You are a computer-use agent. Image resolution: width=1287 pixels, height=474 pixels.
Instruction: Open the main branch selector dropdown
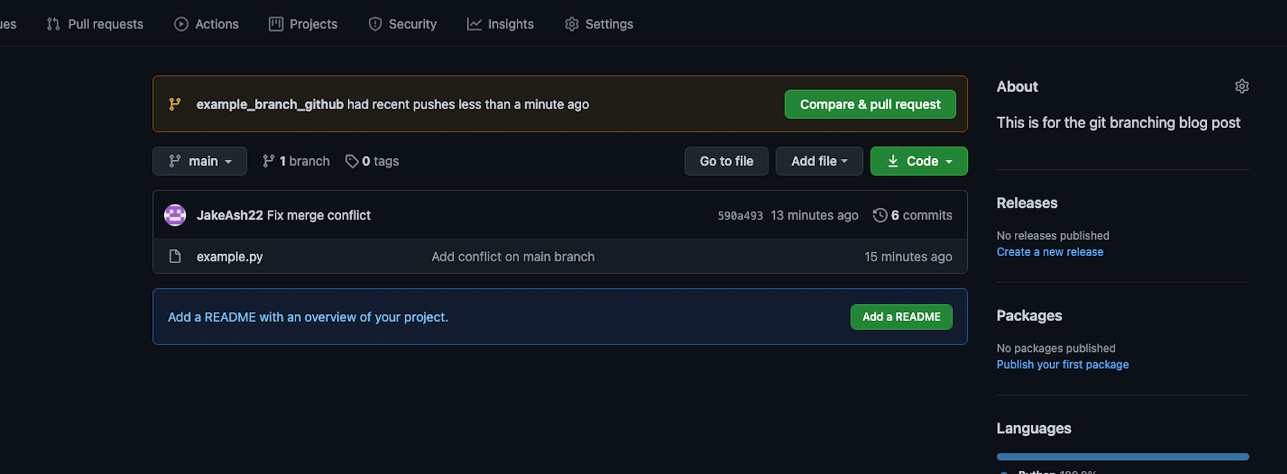click(x=199, y=161)
